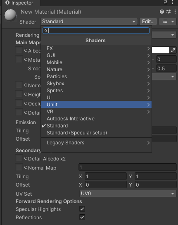This screenshot has width=178, height=225.
Task: Click the Inspector lock icon
Action: coord(166,2)
